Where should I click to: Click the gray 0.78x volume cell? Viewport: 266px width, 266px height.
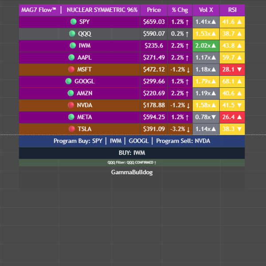pos(206,117)
